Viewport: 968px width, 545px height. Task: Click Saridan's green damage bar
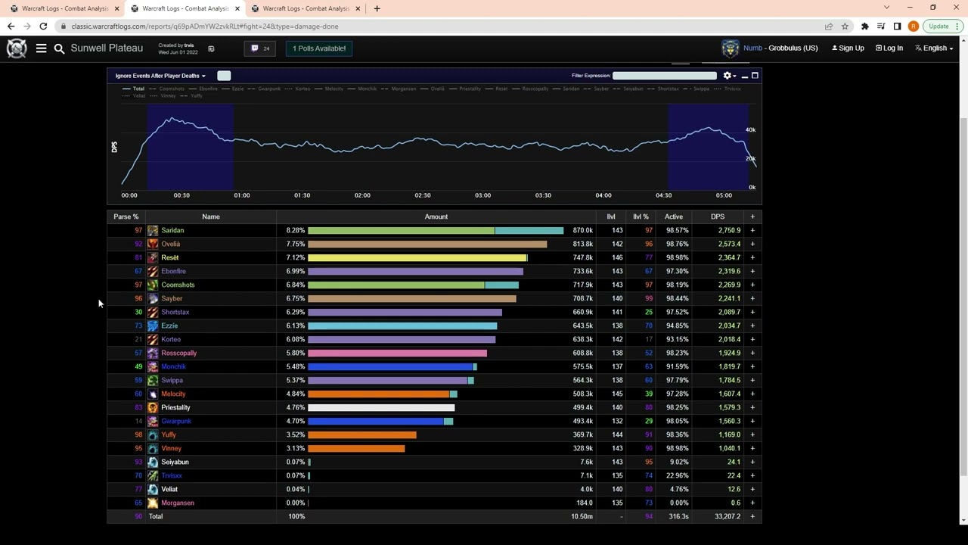[x=401, y=230]
